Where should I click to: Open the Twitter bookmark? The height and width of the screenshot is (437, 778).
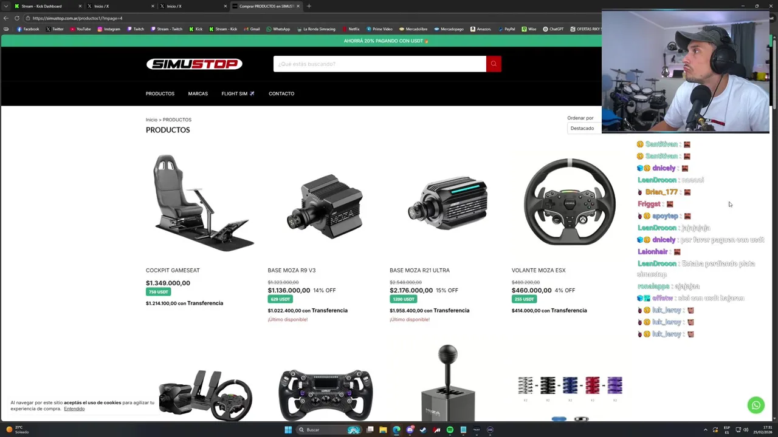(x=55, y=29)
